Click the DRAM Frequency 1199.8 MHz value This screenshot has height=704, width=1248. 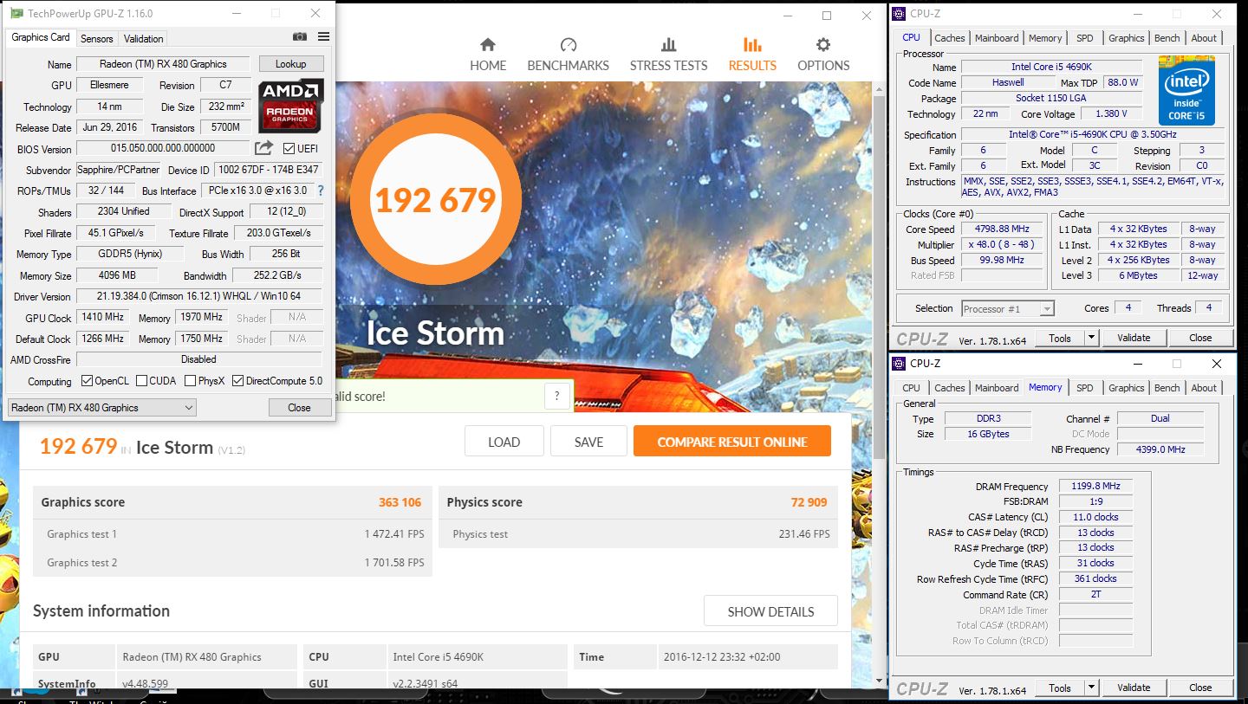click(x=1095, y=487)
